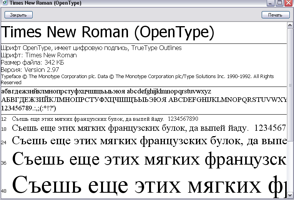Click the window title text

coord(46,3)
